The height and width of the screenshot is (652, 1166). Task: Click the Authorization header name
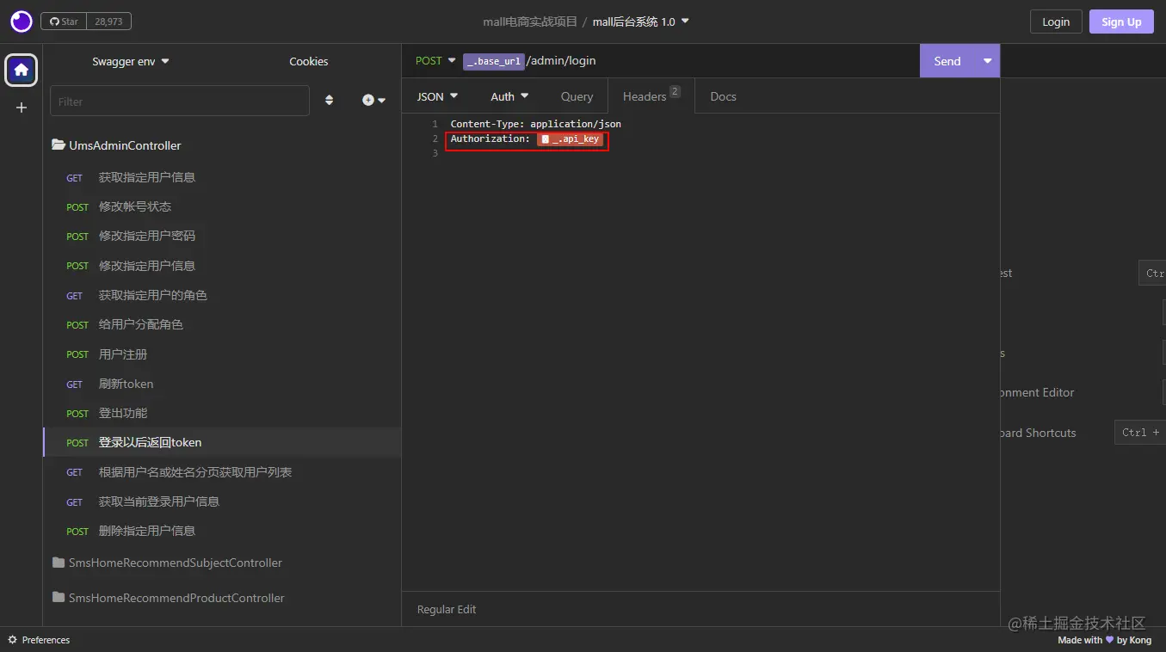(490, 138)
